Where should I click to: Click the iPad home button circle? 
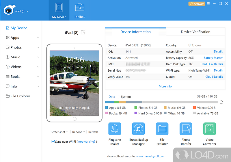(74, 119)
